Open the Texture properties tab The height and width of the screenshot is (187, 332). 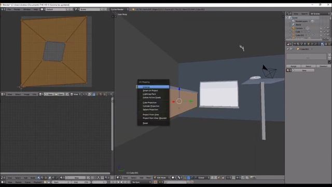coord(326,44)
